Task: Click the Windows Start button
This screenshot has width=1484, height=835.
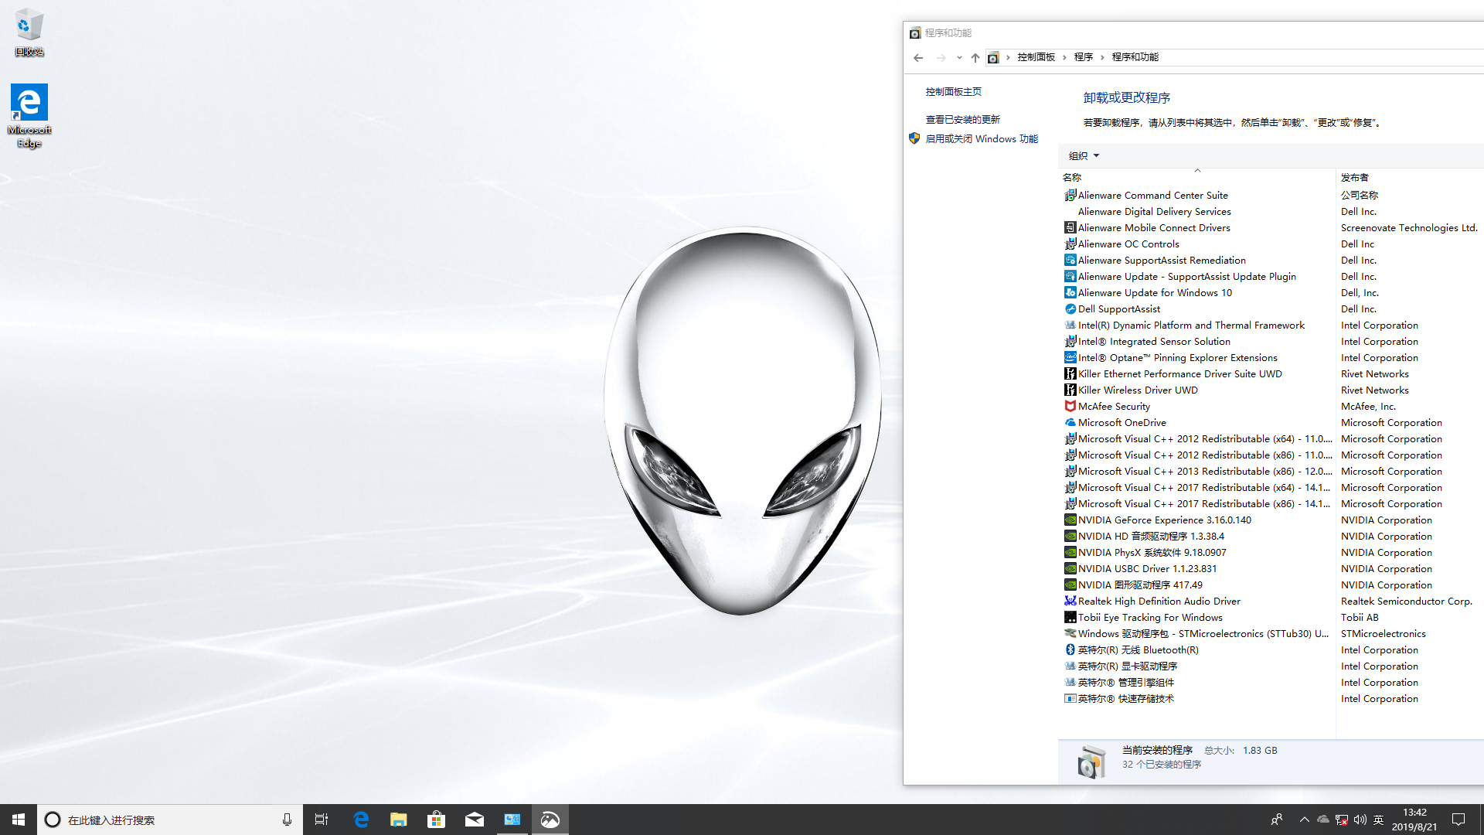Action: (x=19, y=820)
